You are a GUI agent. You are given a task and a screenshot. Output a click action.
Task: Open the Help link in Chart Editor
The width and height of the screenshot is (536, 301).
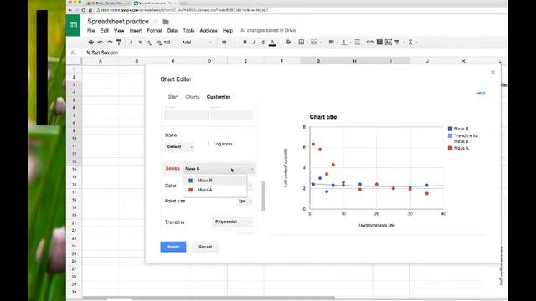point(481,93)
